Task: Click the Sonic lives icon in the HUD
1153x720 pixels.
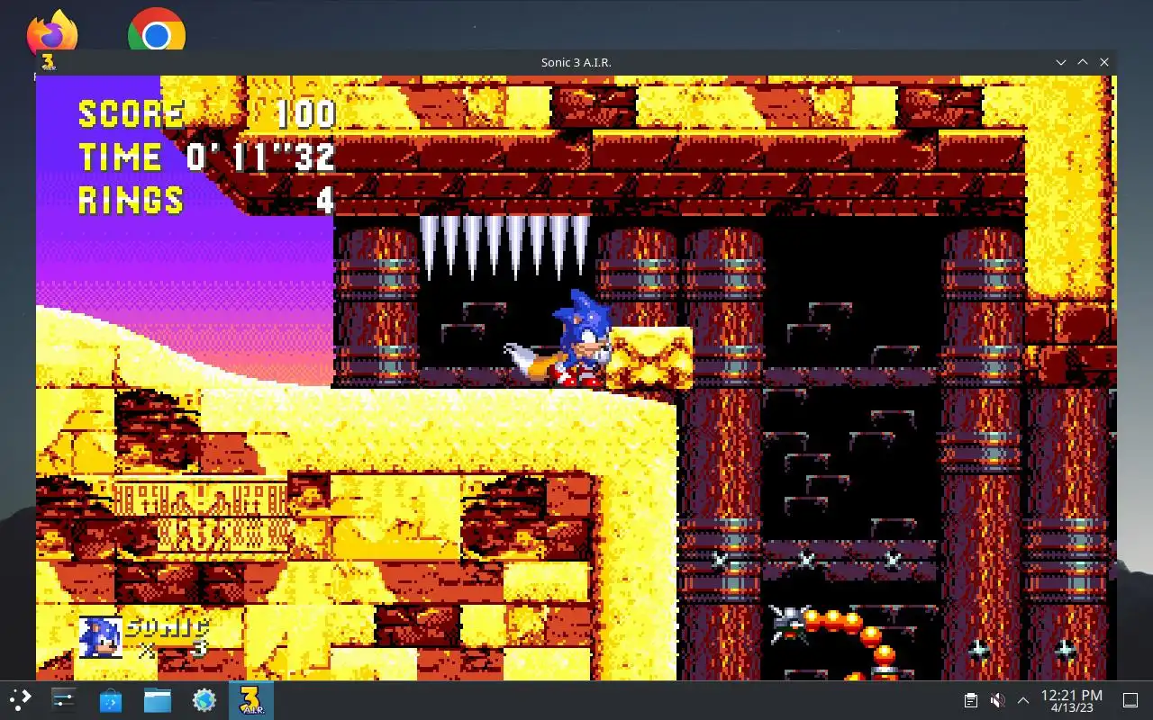Action: coord(100,636)
